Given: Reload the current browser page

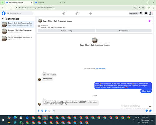Looking at the screenshot, I should point(12,7).
